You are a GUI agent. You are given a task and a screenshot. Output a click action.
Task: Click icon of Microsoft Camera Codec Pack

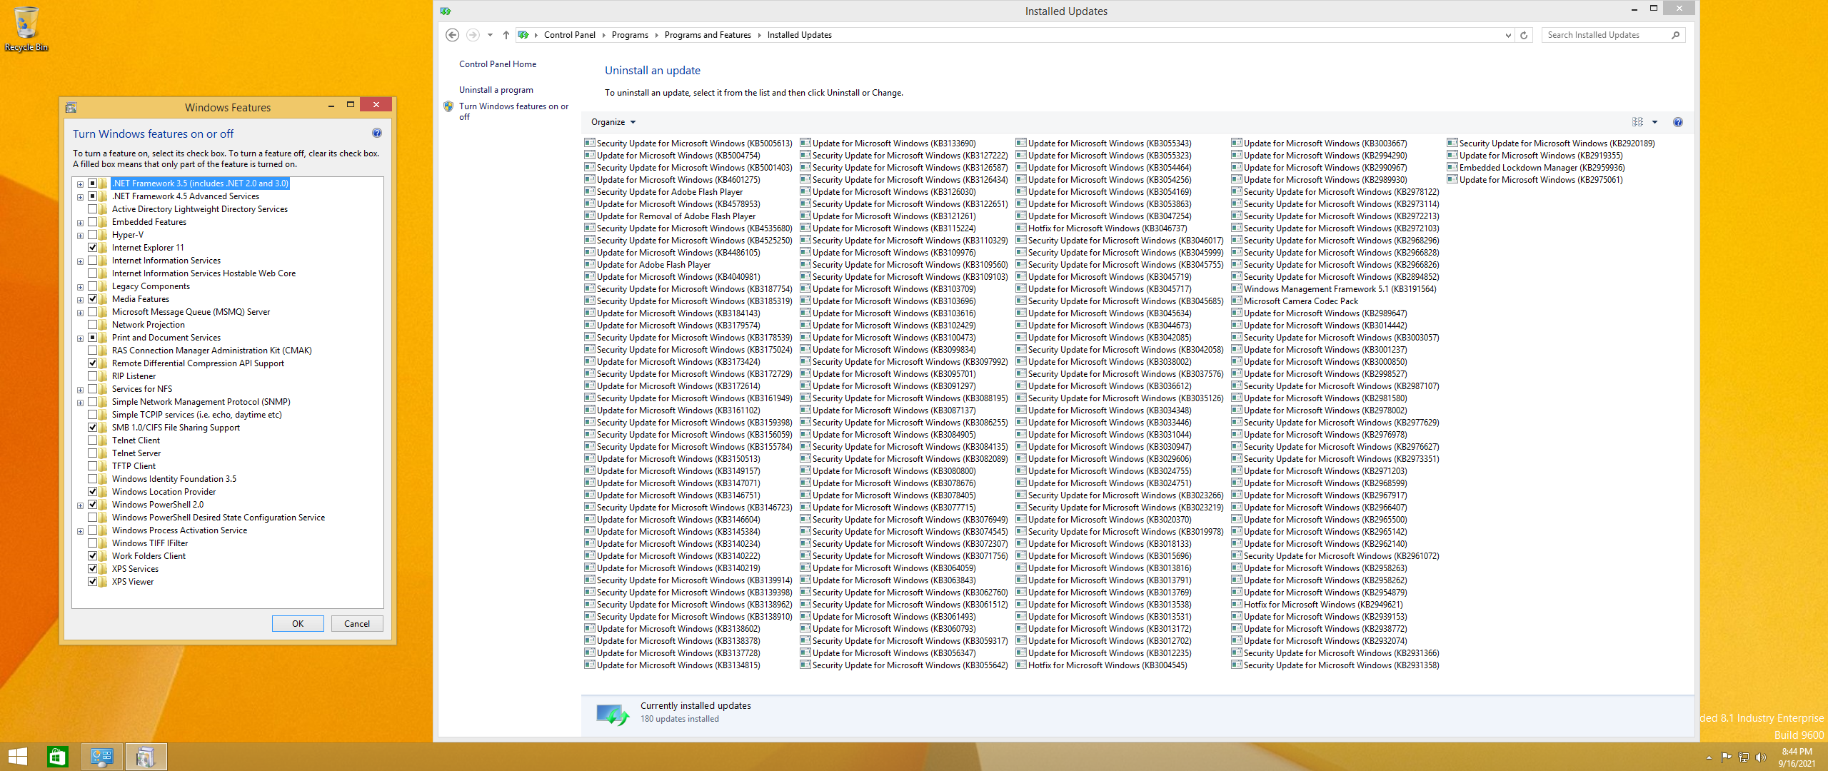(x=1237, y=301)
